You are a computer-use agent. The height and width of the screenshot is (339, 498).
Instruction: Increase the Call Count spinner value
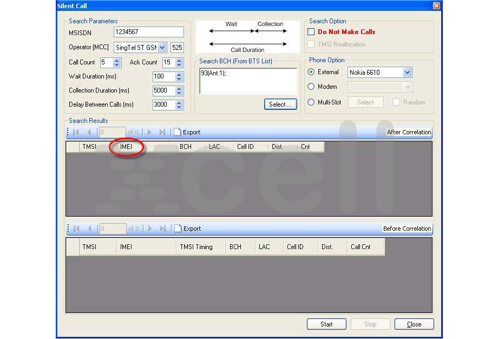pos(117,60)
